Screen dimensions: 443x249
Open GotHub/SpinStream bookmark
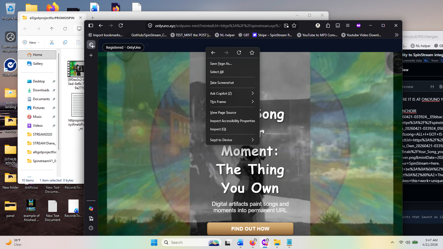(x=146, y=35)
